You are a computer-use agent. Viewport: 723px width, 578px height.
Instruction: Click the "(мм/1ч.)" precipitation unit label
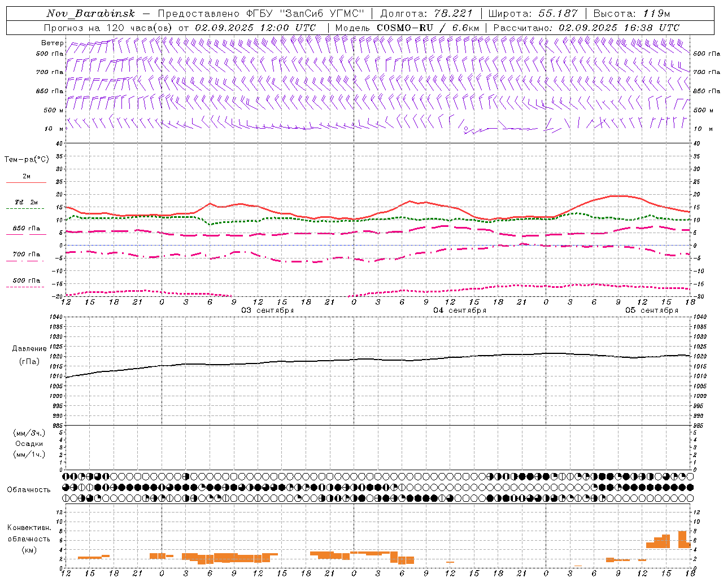pos(29,454)
